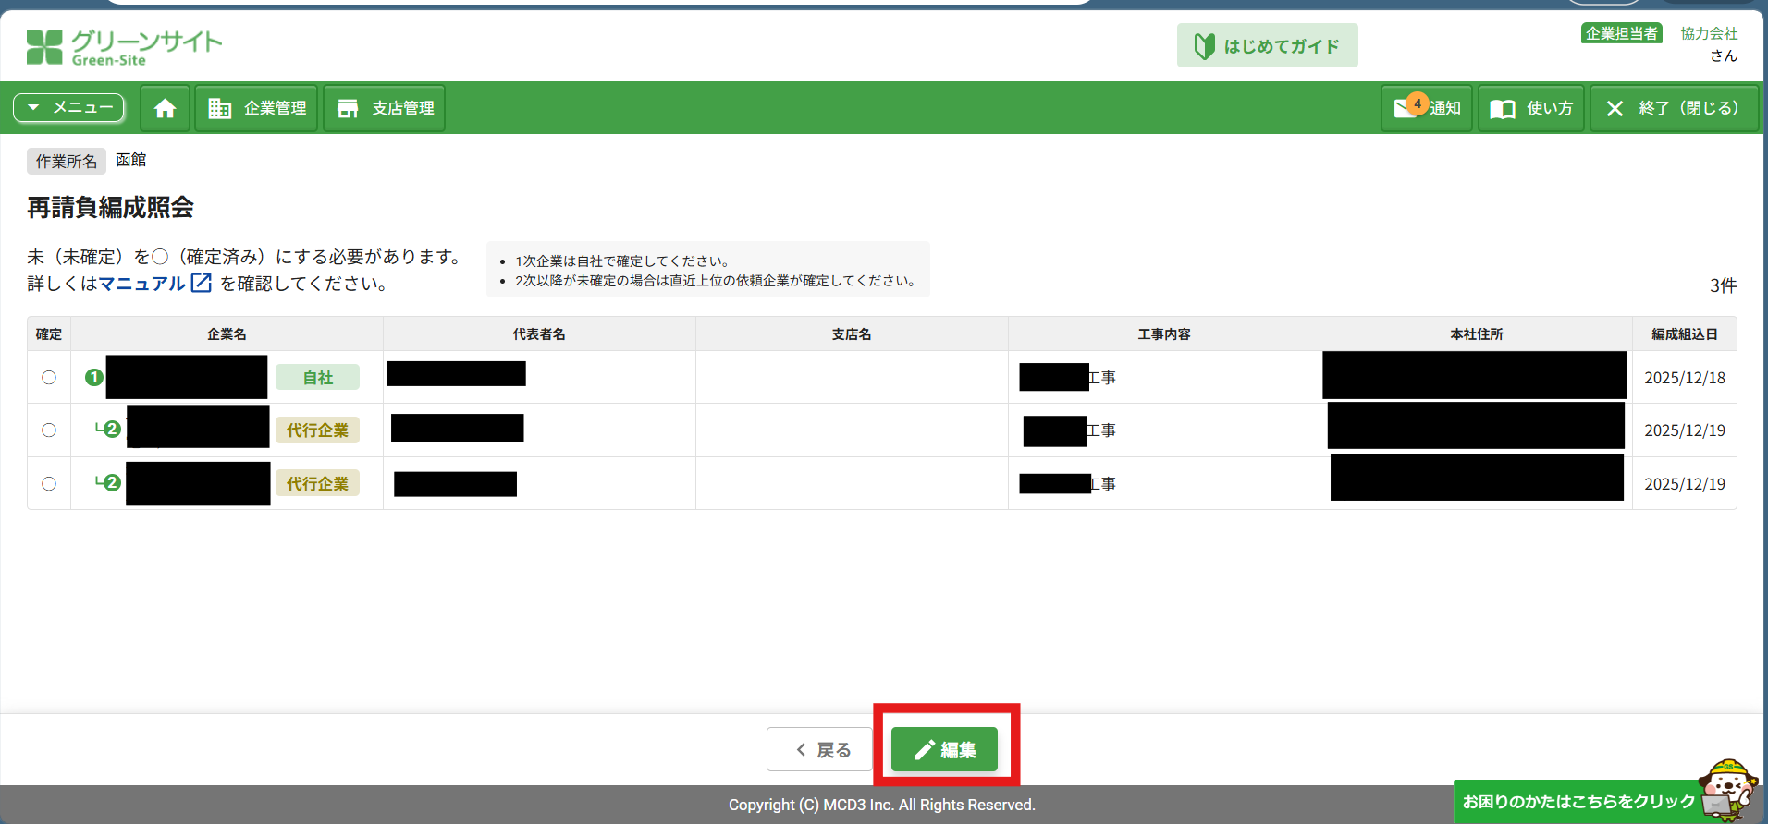Screen dimensions: 1768x824
Task: Select the 確定 radio for the 自社 row
Action: 49,378
